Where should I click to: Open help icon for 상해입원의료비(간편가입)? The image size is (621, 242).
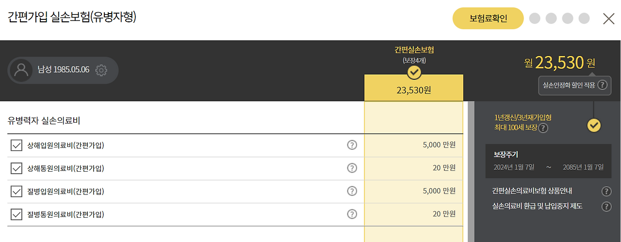(352, 145)
